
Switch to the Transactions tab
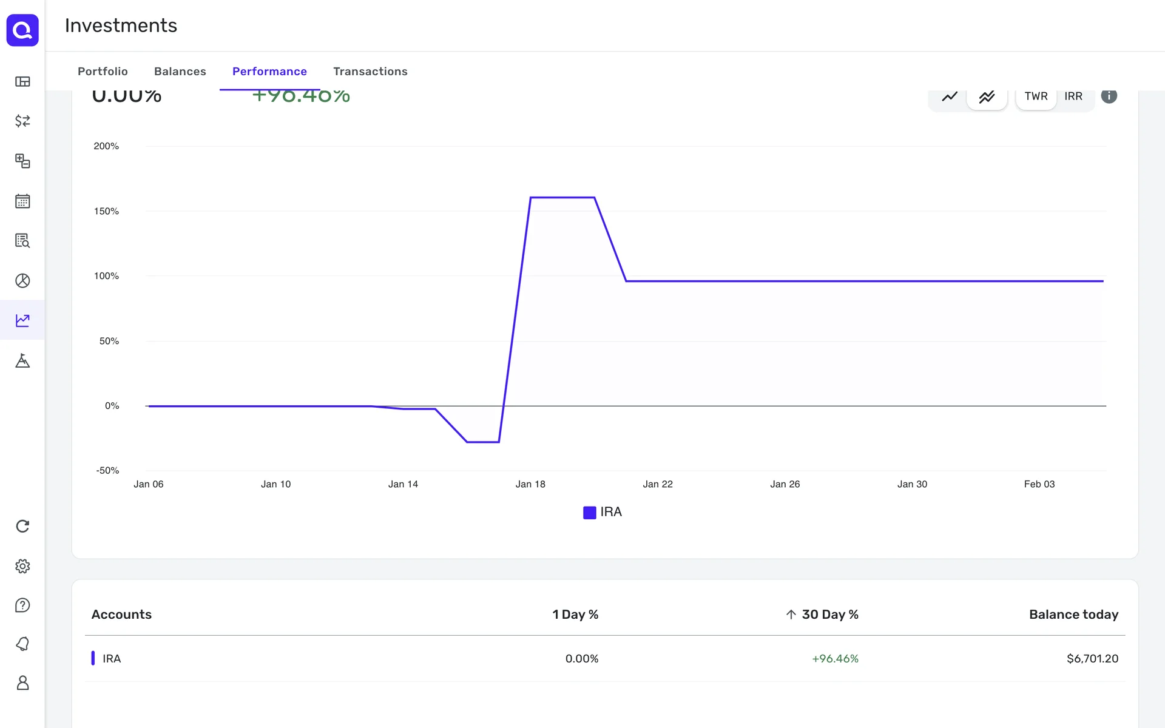(x=370, y=72)
